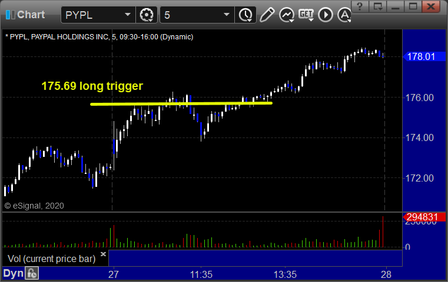The width and height of the screenshot is (448, 282).
Task: Click the 172.00 price axis label
Action: [419, 178]
